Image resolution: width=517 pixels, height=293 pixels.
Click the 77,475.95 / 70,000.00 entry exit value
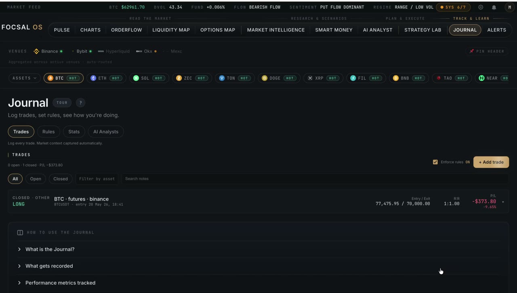point(403,204)
